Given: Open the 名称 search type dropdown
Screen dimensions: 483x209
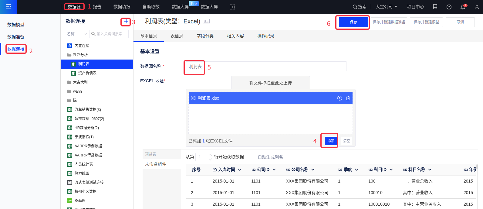Looking at the screenshot, I should [x=77, y=34].
